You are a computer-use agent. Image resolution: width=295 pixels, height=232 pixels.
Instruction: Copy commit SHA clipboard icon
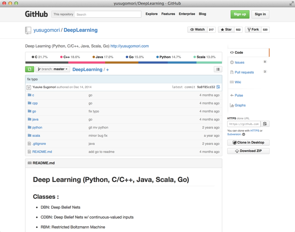(x=218, y=87)
